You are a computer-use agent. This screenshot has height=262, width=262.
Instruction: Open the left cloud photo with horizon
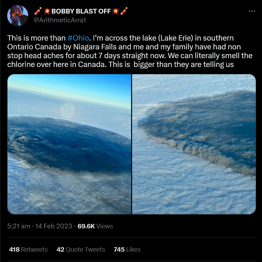tap(69, 144)
